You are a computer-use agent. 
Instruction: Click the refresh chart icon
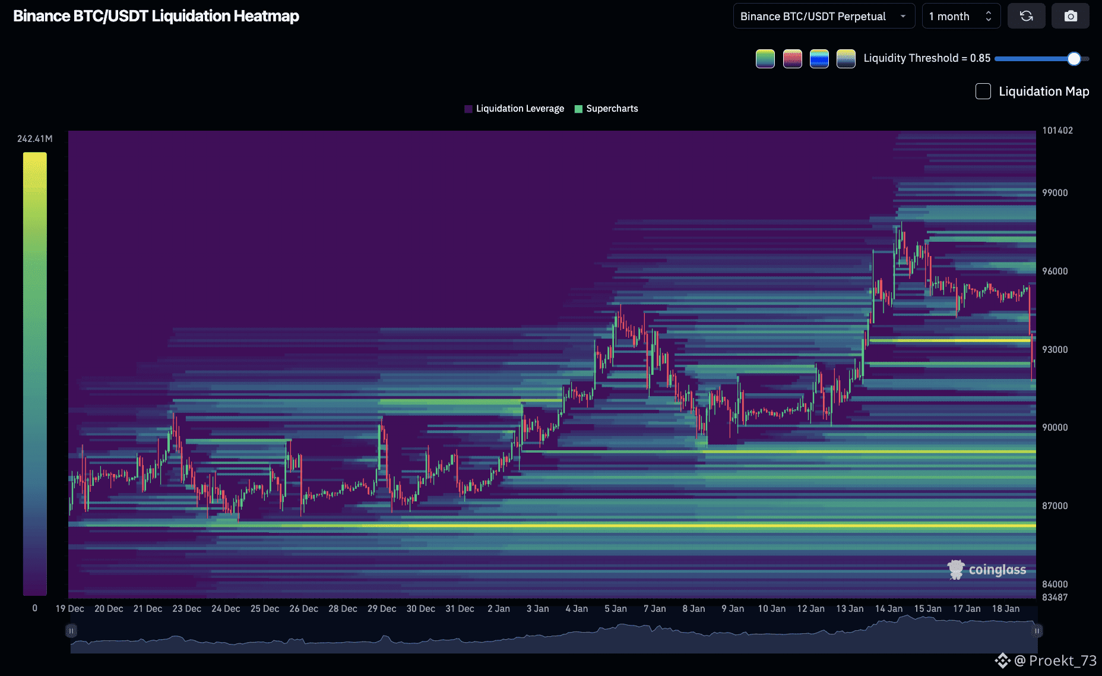pos(1026,16)
